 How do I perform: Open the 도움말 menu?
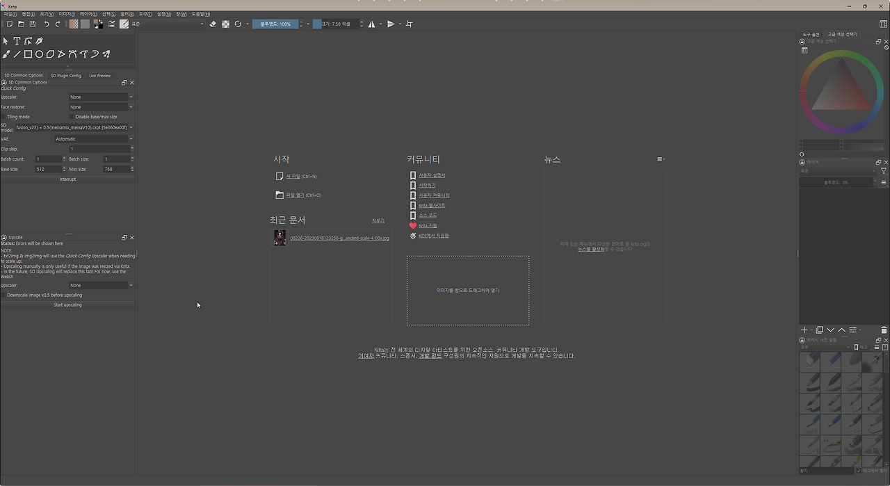click(x=201, y=14)
